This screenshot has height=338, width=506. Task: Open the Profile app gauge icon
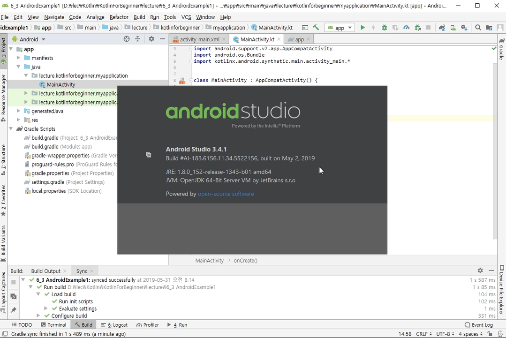point(407,28)
